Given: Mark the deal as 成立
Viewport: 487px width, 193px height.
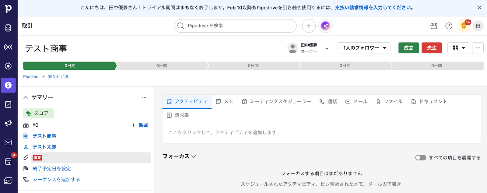Looking at the screenshot, I should [x=408, y=48].
